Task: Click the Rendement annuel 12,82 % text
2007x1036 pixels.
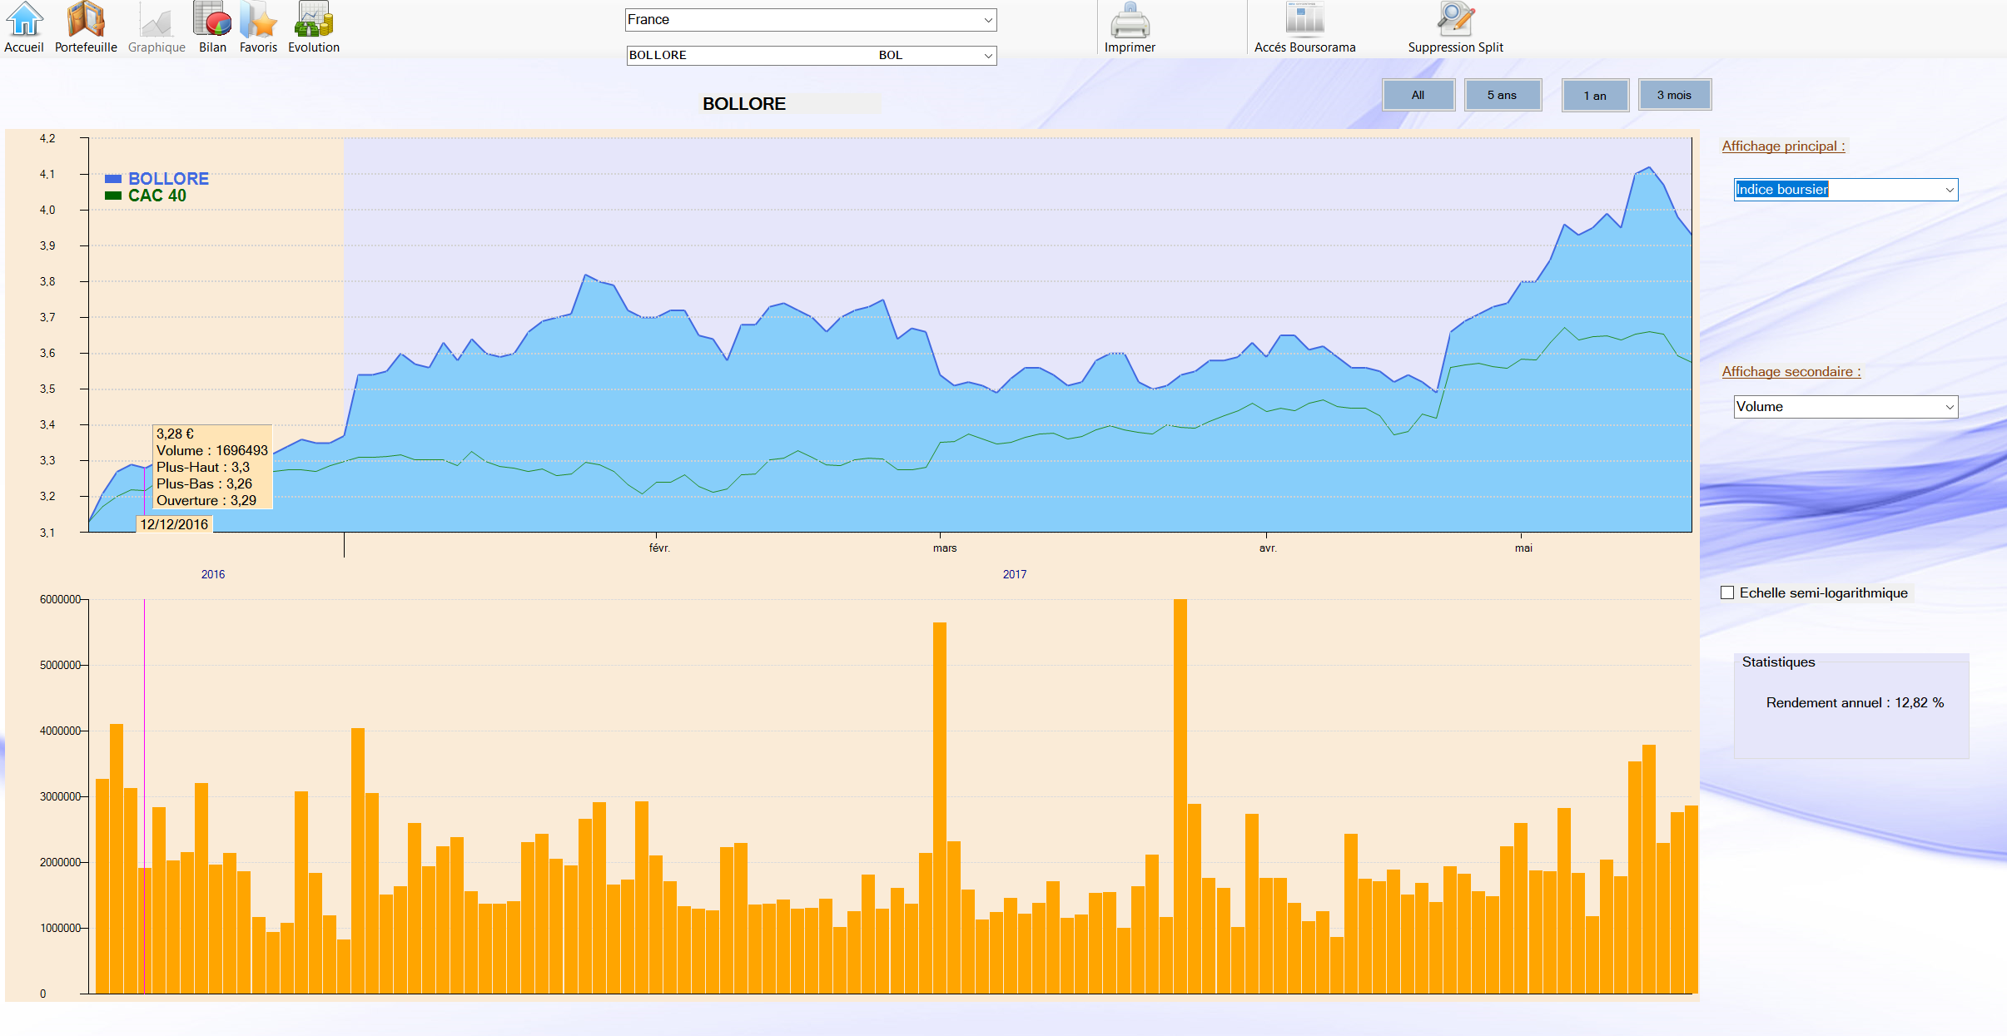Action: 1855,703
